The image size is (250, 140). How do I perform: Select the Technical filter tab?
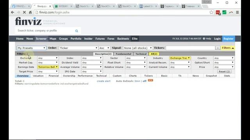[141, 54]
